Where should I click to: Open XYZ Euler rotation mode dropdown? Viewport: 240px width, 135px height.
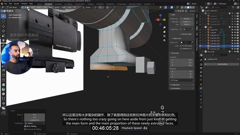pos(181,80)
